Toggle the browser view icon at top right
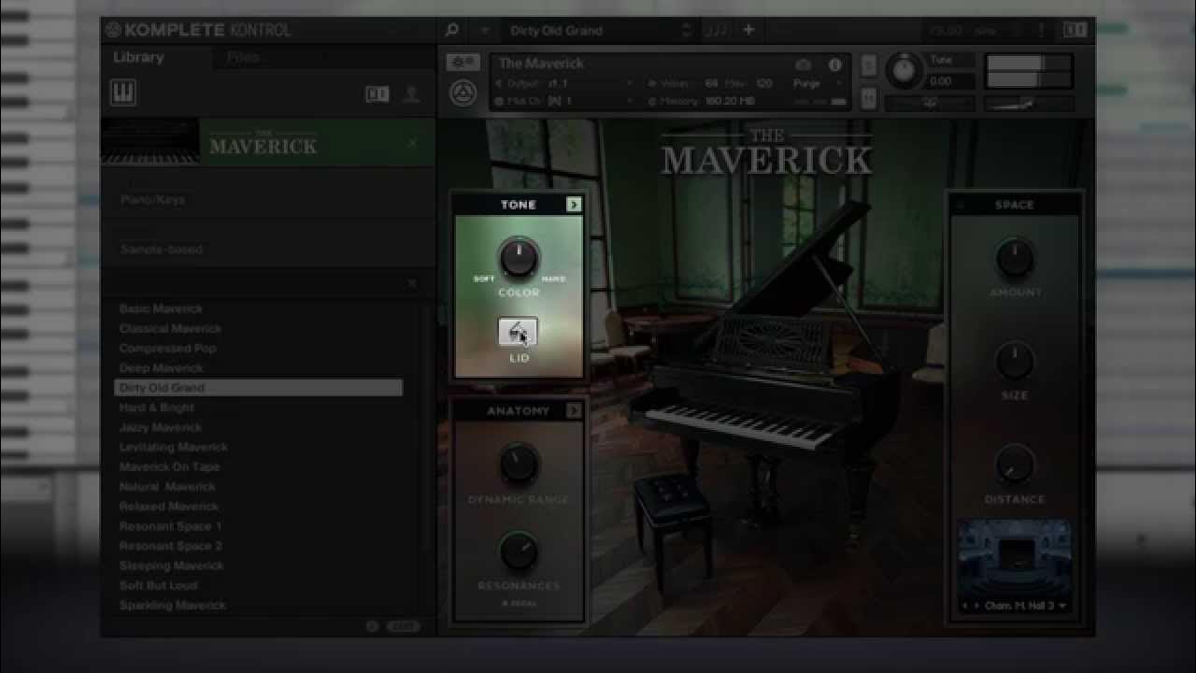This screenshot has width=1196, height=673. pos(1075,30)
